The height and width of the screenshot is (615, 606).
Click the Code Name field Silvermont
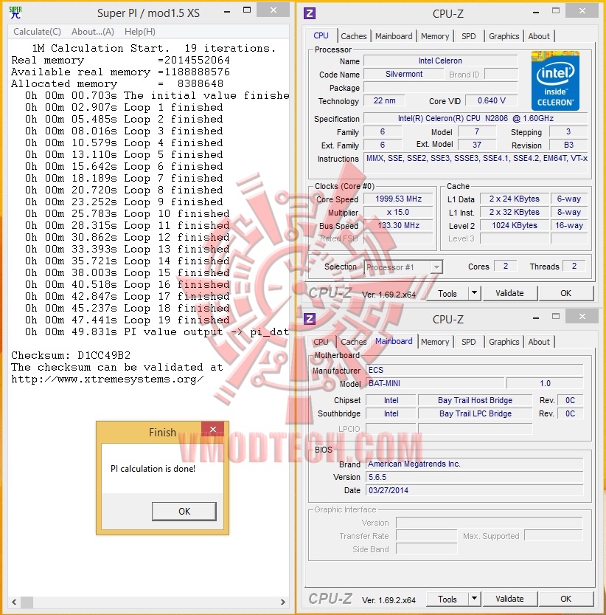[x=404, y=74]
